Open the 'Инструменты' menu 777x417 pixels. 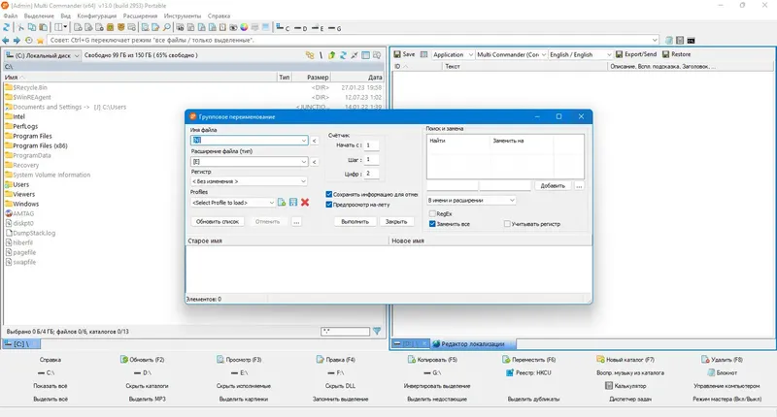point(183,16)
